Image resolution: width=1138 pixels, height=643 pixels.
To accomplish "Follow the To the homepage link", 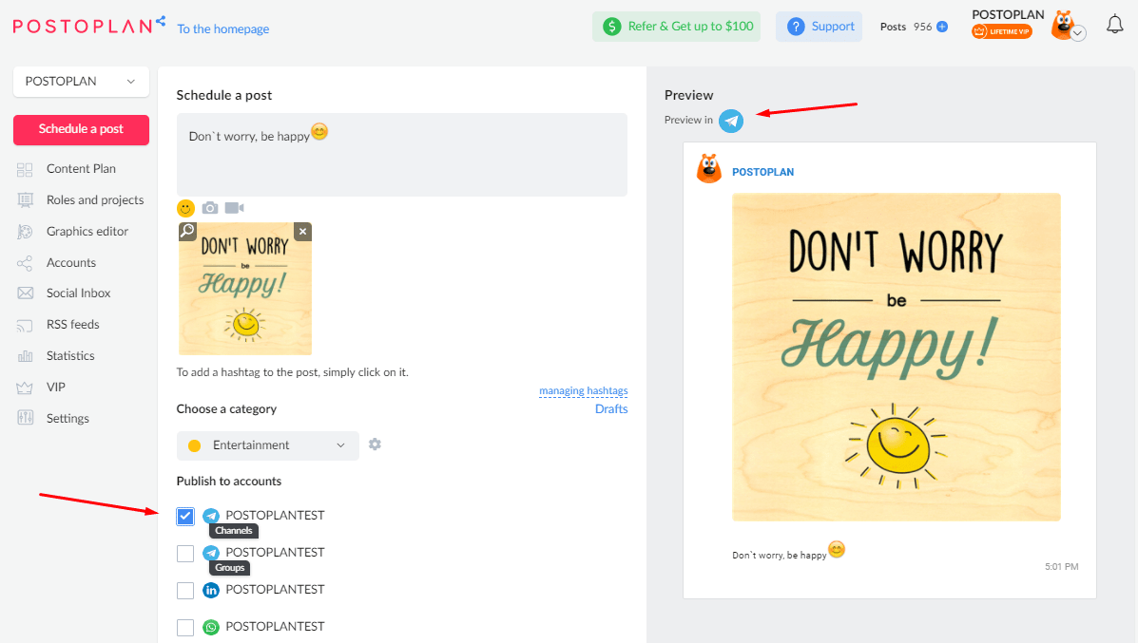I will pos(222,29).
